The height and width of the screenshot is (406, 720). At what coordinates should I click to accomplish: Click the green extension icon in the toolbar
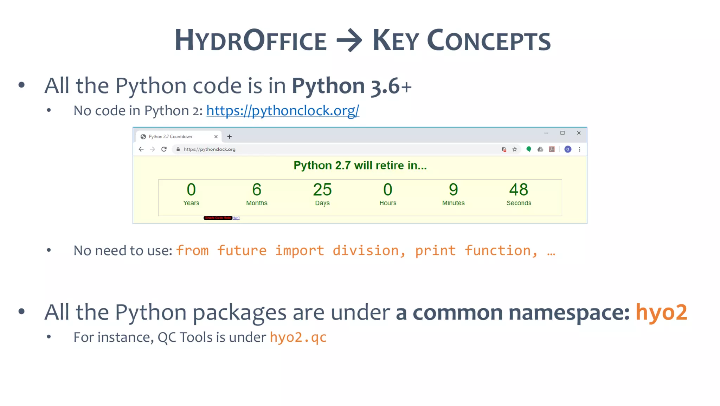point(528,149)
